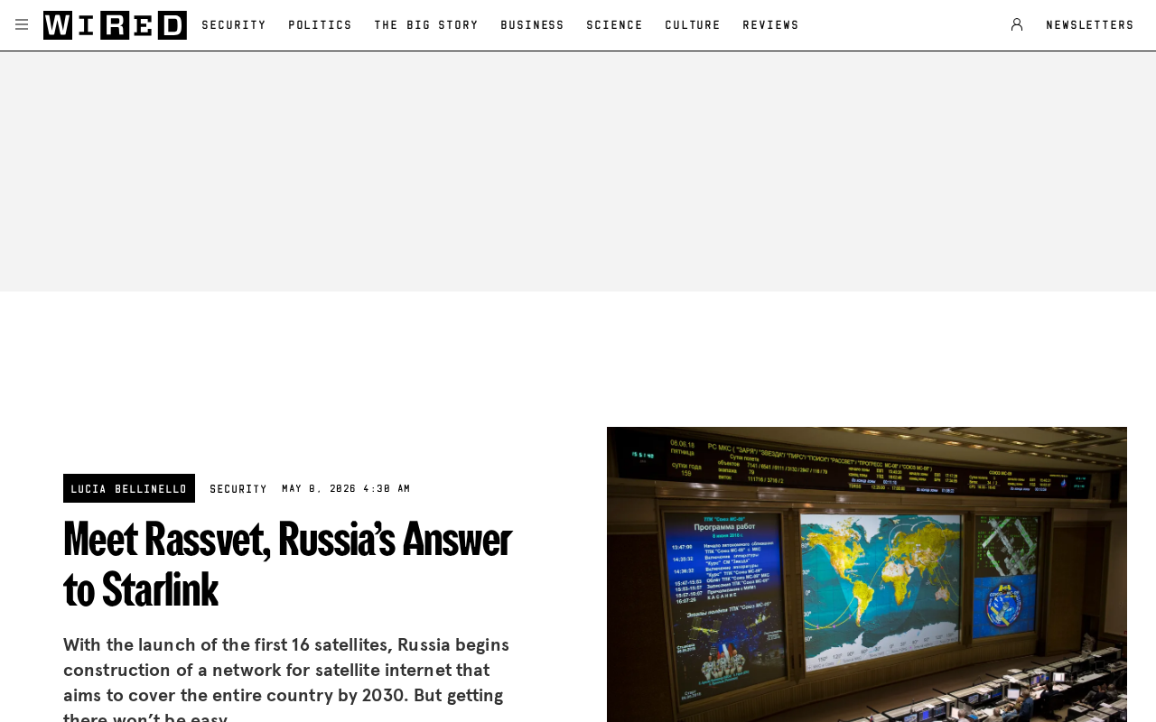Go to the Culture section

tap(693, 25)
